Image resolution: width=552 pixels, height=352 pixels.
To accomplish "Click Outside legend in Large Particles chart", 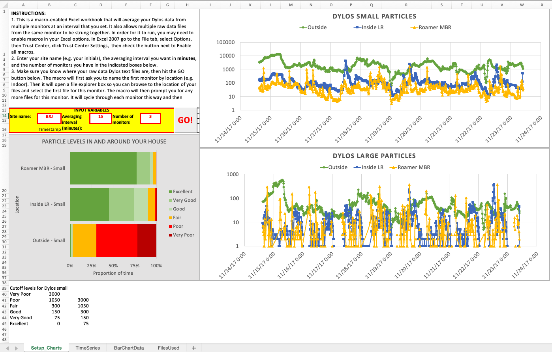I will coord(334,167).
